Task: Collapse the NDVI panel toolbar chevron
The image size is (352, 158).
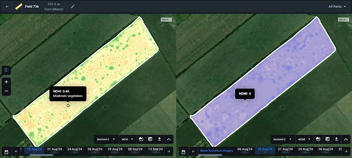Action: [x=169, y=139]
